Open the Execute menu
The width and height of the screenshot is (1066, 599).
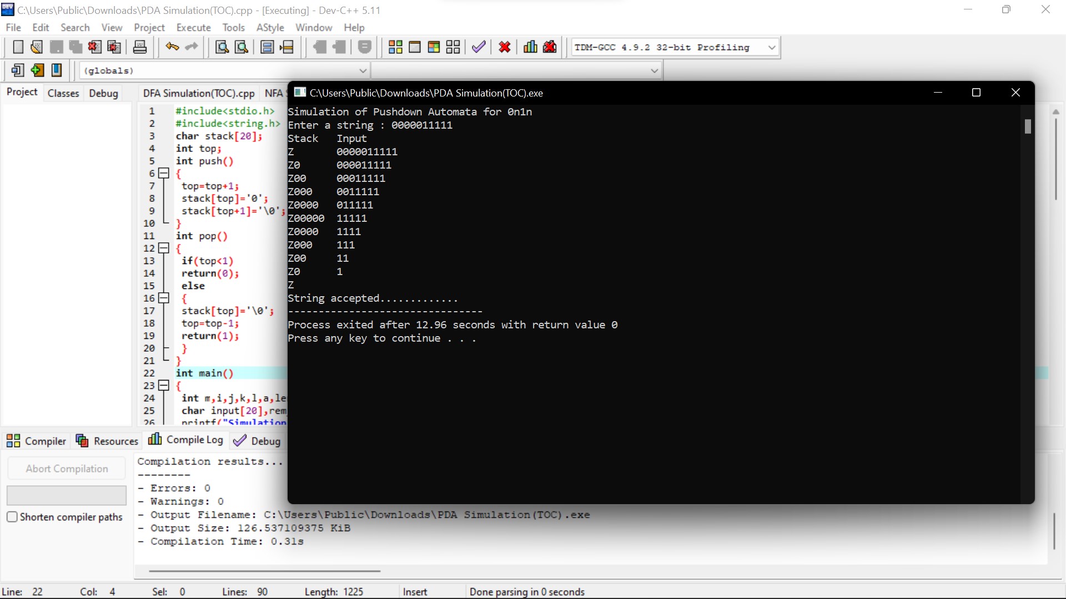pyautogui.click(x=193, y=27)
